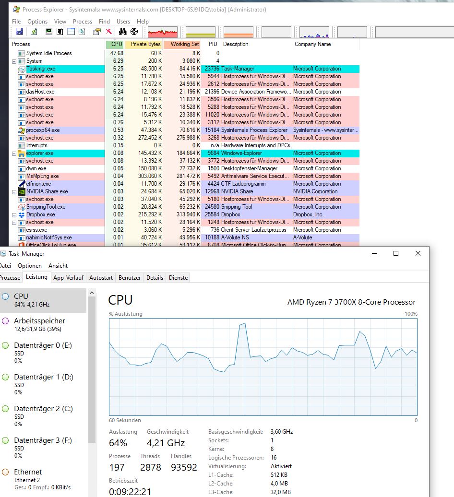
Task: Click the SnippingTool.exe scissors icon
Action: (22, 207)
